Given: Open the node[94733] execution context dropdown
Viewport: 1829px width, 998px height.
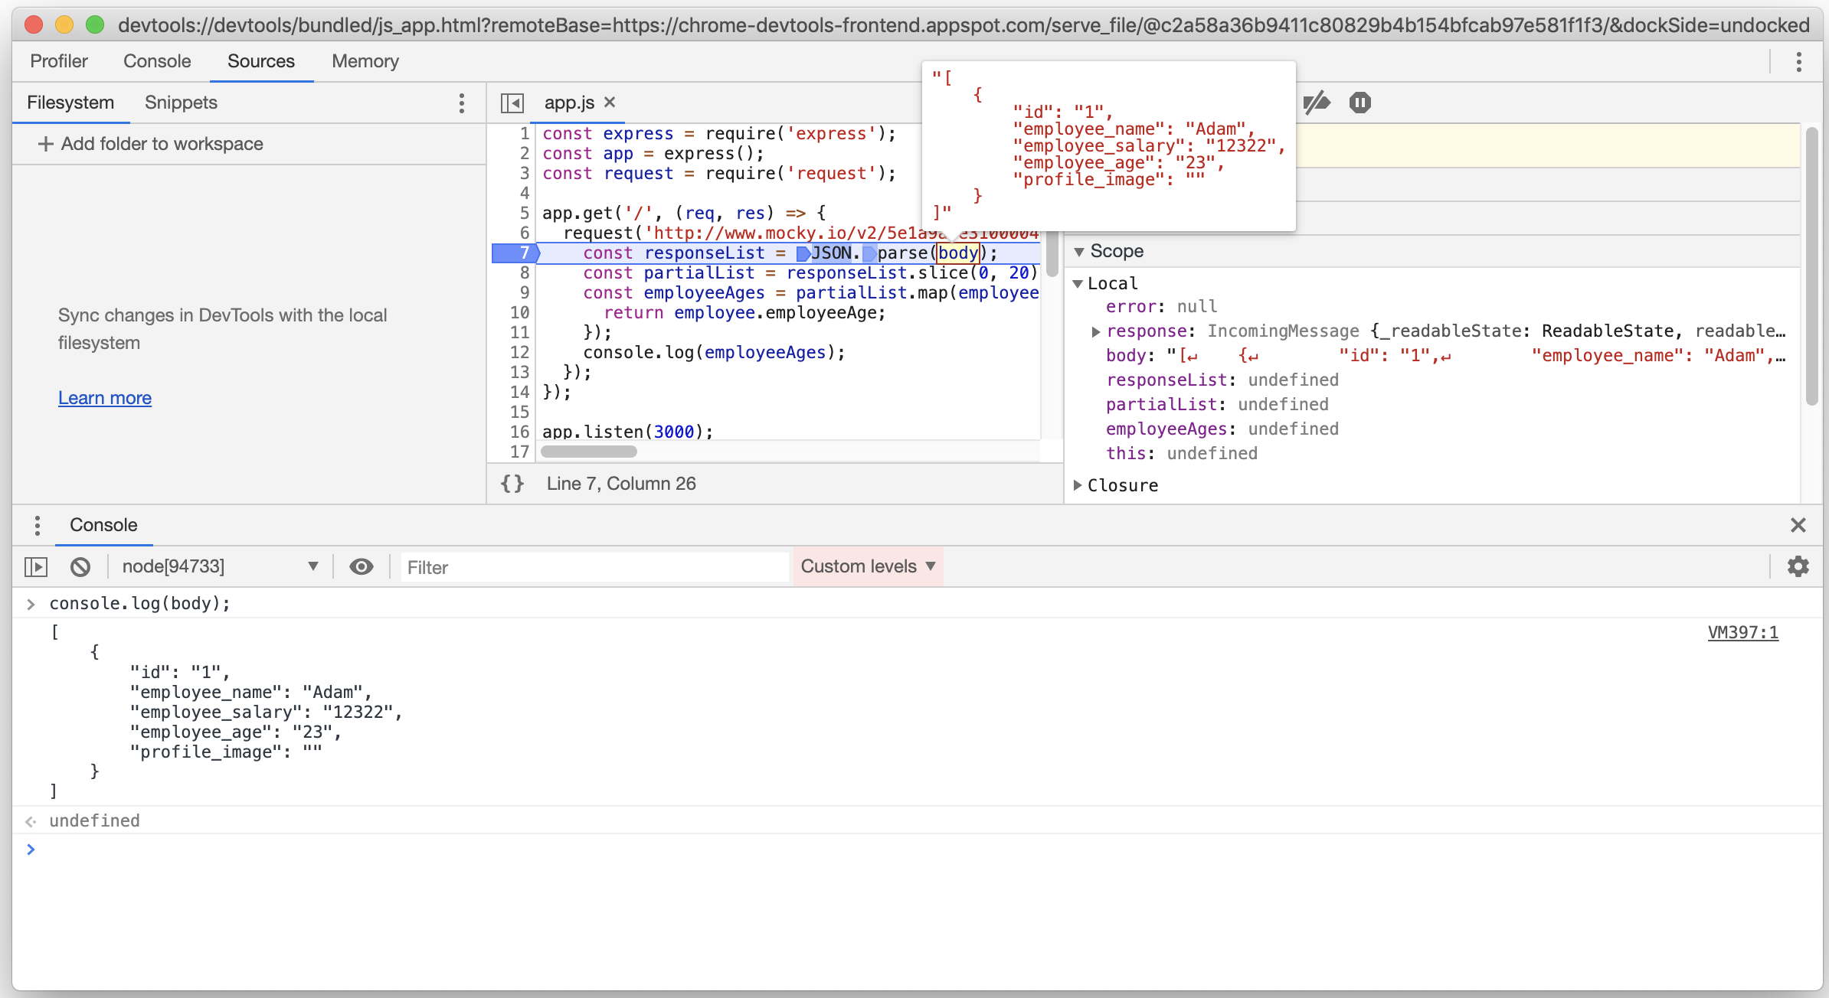Looking at the screenshot, I should coord(221,566).
